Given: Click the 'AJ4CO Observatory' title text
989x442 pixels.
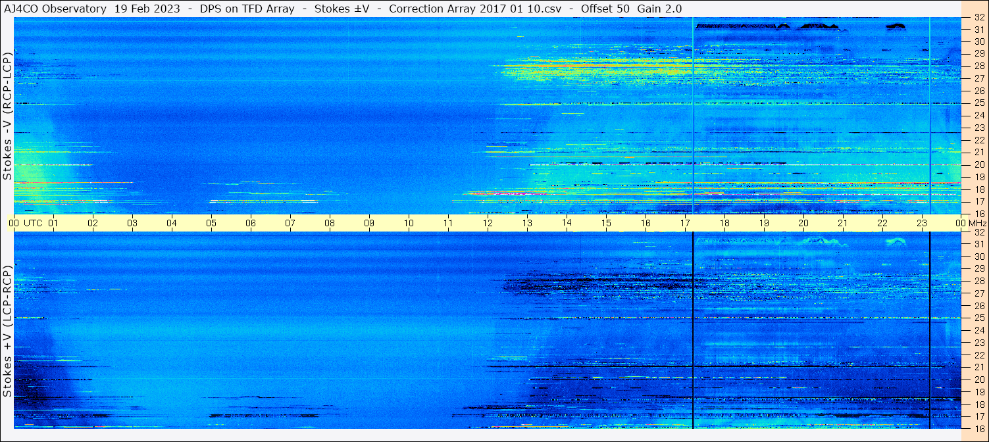Looking at the screenshot, I should coord(55,9).
